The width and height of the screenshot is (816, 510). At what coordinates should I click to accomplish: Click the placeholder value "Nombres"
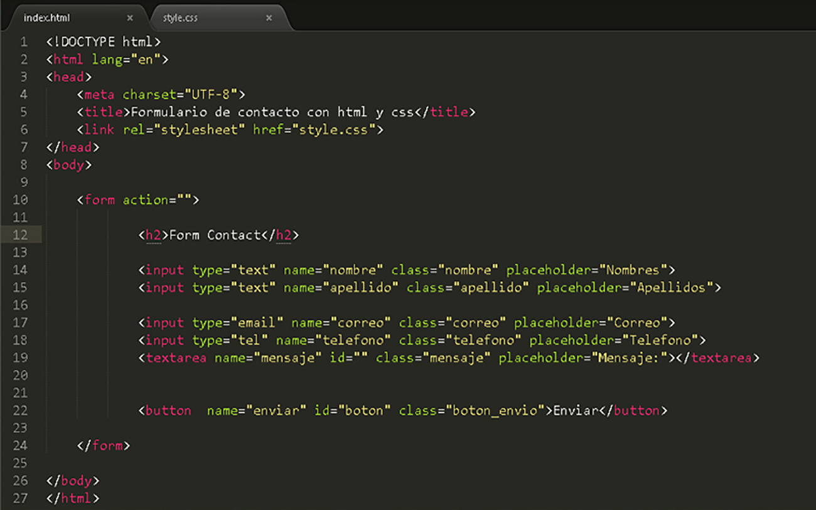633,270
